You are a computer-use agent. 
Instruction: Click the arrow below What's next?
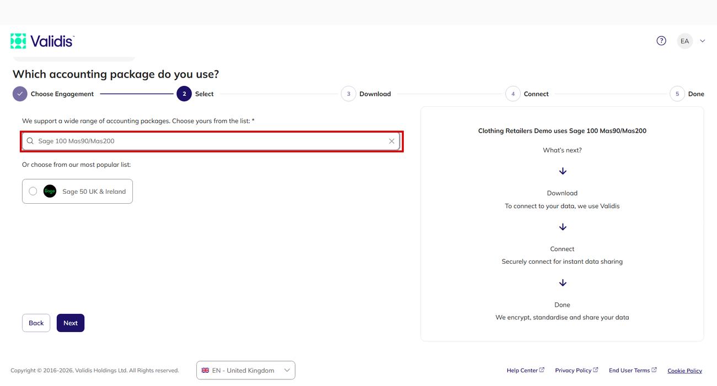click(x=563, y=171)
